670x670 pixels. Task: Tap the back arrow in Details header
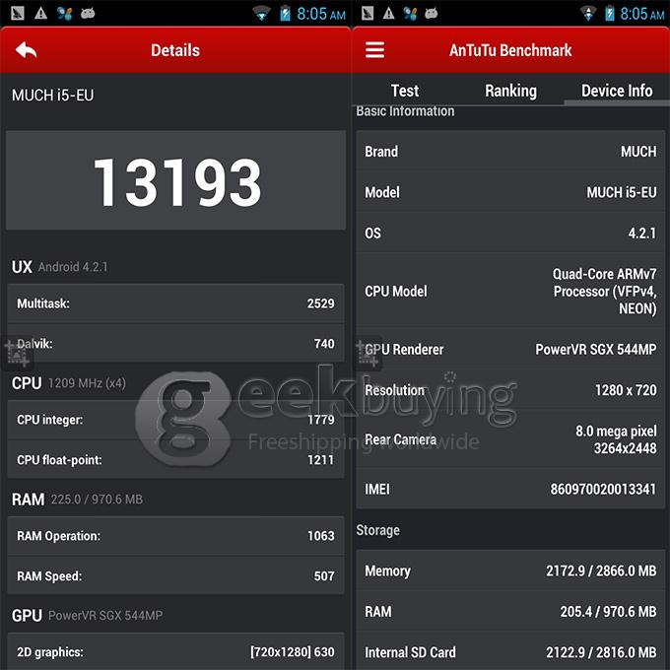pos(26,50)
